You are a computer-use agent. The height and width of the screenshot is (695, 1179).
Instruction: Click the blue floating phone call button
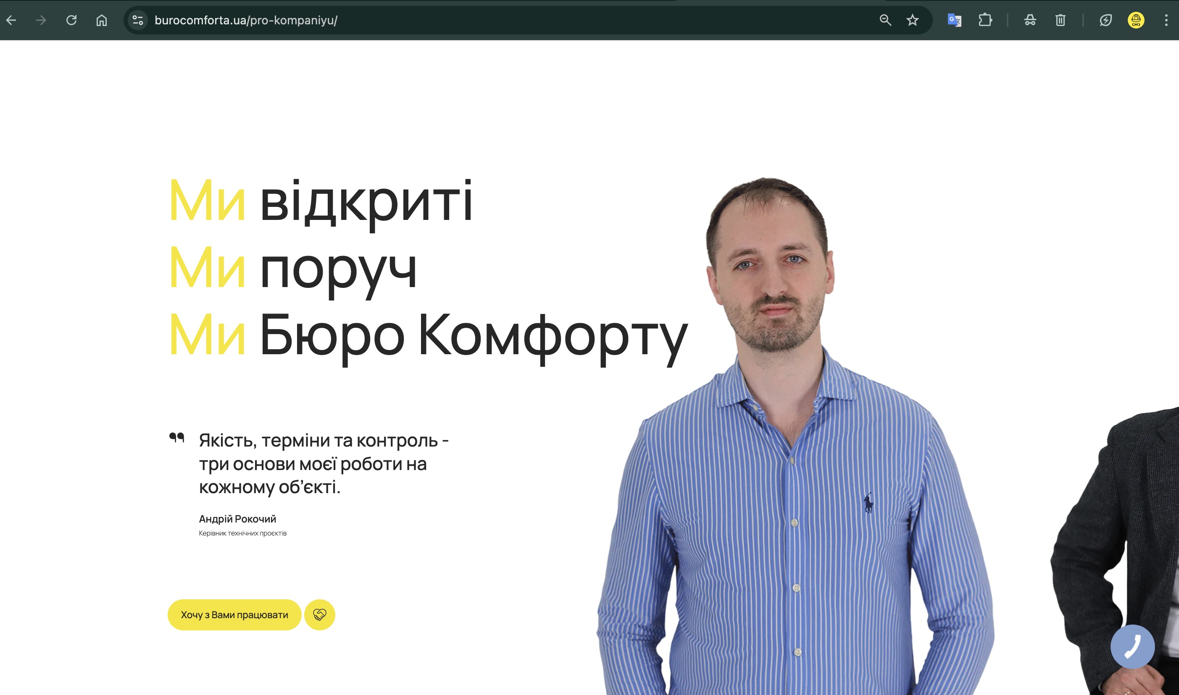(x=1132, y=646)
